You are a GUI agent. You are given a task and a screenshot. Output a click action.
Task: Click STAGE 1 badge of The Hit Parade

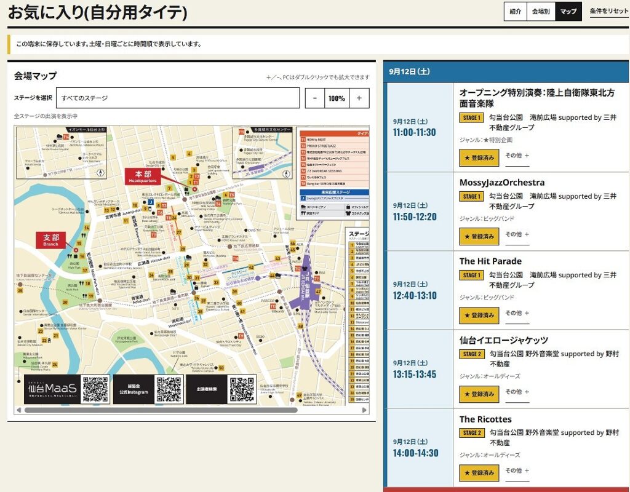[x=471, y=275]
